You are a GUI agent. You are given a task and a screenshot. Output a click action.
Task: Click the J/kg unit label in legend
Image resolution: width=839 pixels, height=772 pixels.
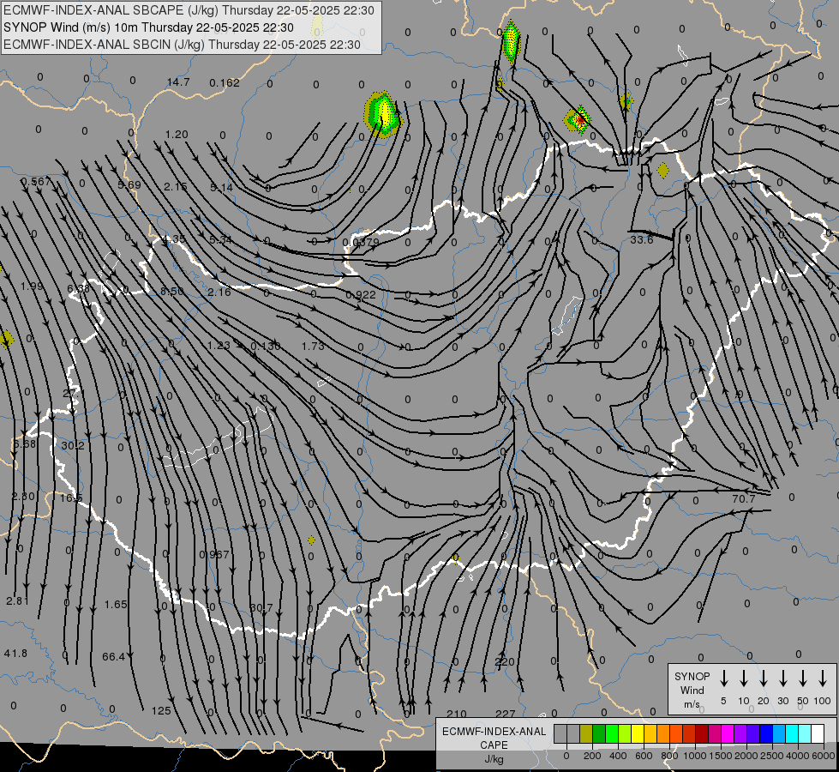tap(494, 759)
